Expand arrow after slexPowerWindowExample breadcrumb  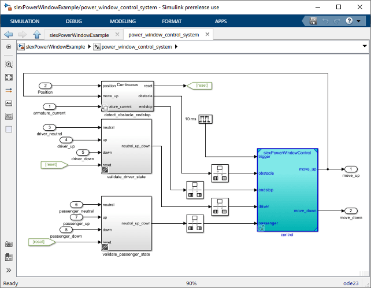pos(89,47)
